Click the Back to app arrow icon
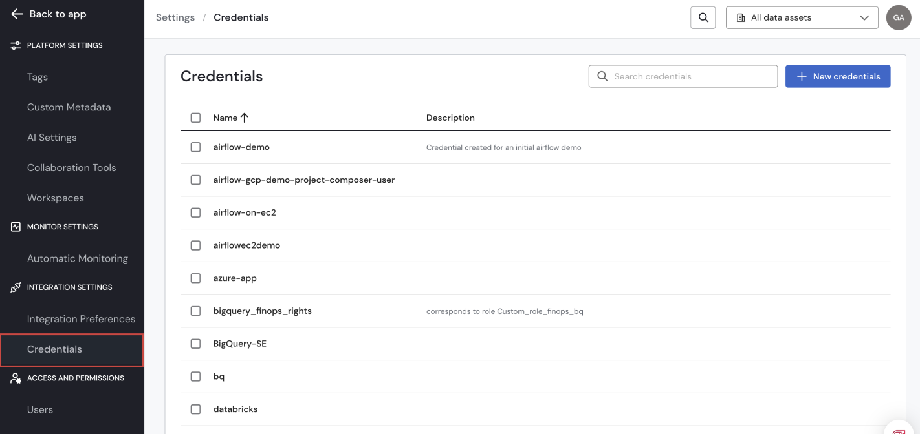The width and height of the screenshot is (920, 434). coord(17,14)
